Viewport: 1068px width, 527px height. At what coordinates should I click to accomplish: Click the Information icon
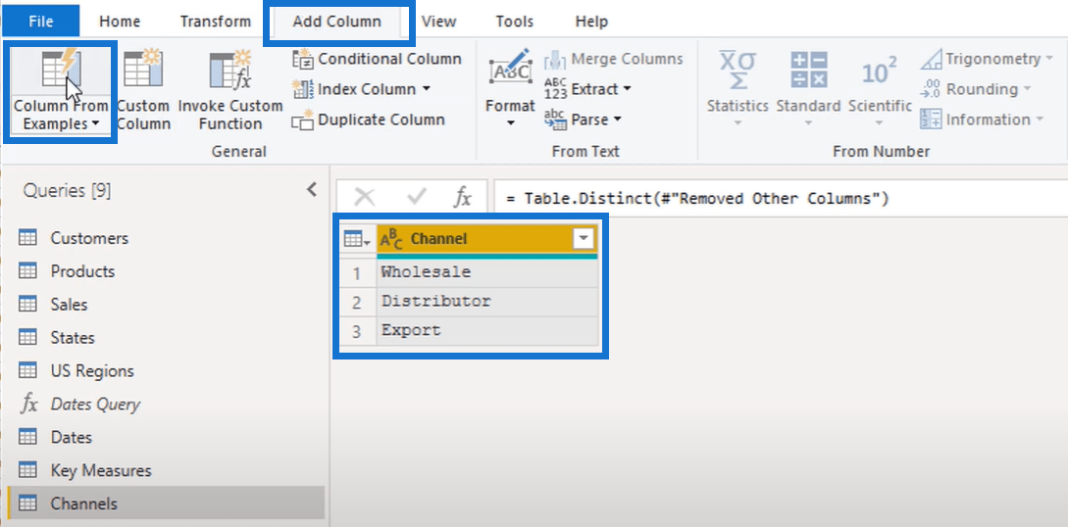tap(931, 120)
